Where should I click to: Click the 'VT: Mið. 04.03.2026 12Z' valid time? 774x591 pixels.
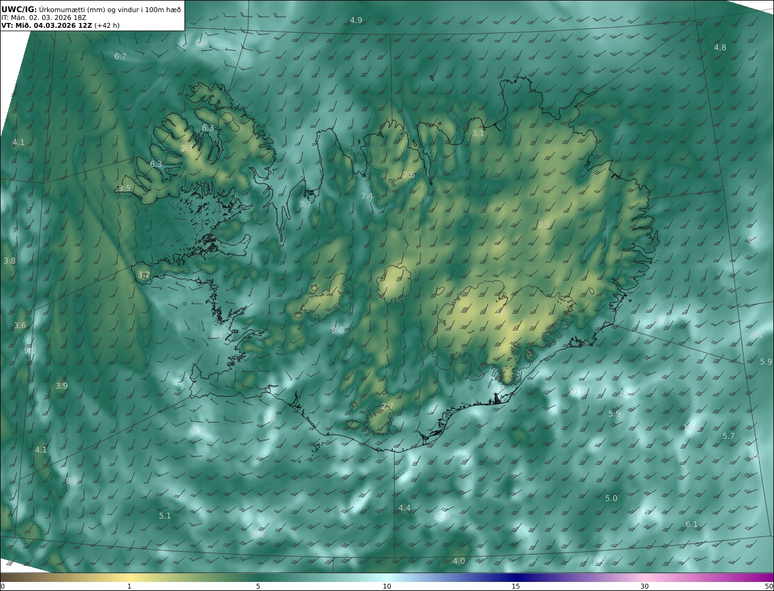point(47,25)
